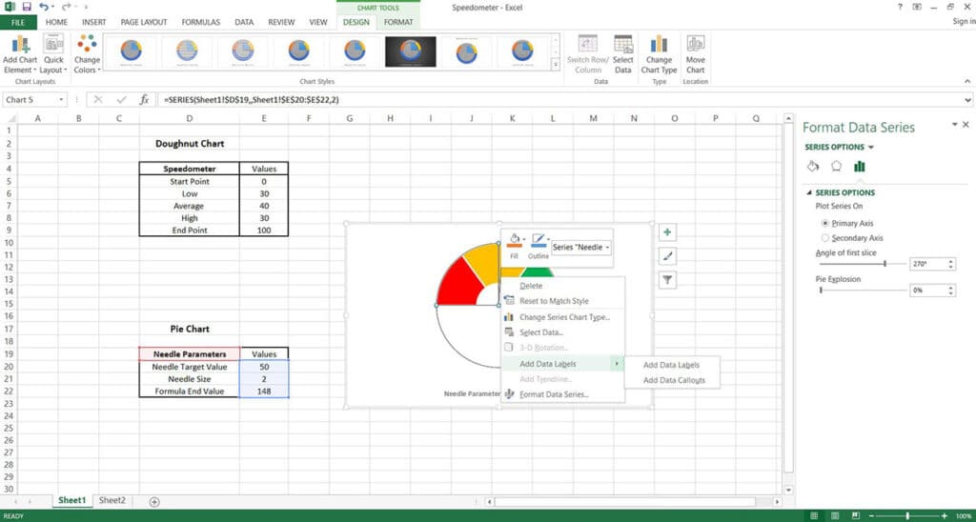Open Change Colors palette
This screenshot has height=522, width=976.
(x=87, y=54)
